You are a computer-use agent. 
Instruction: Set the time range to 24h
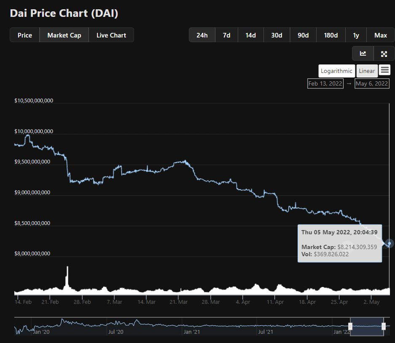pyautogui.click(x=202, y=35)
